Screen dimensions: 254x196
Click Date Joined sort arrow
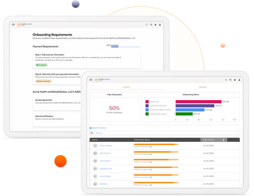coord(224,140)
